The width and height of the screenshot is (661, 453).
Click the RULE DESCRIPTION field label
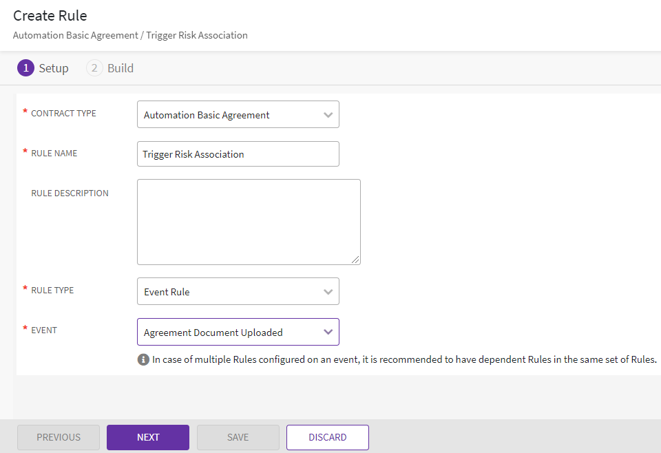coord(70,193)
